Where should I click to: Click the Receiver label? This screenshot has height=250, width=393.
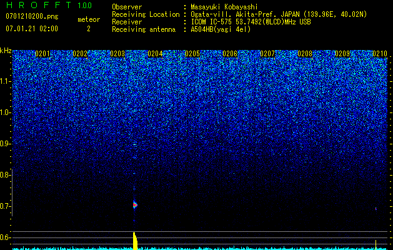coord(127,22)
